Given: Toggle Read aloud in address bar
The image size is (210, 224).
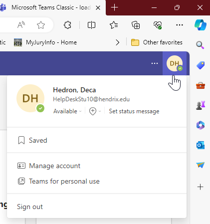Looking at the screenshot, I should (x=21, y=25).
